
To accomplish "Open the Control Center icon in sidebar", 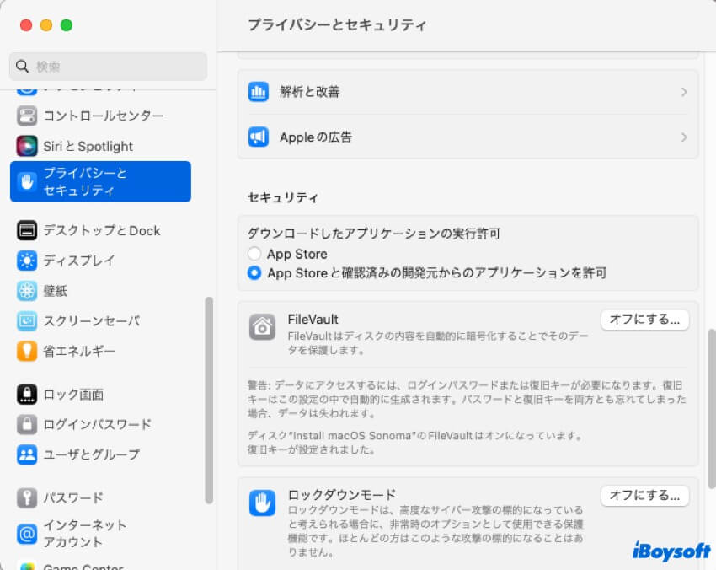I will coord(27,116).
